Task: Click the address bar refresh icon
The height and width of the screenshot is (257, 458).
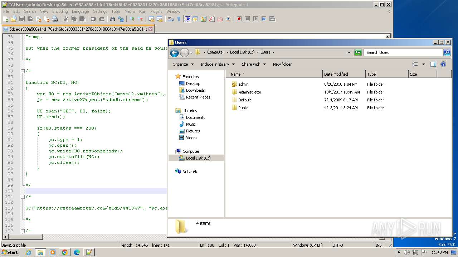Action: click(358, 52)
